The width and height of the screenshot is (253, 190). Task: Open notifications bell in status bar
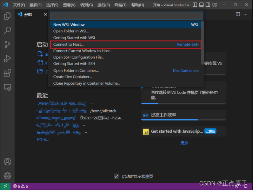[x=246, y=186]
